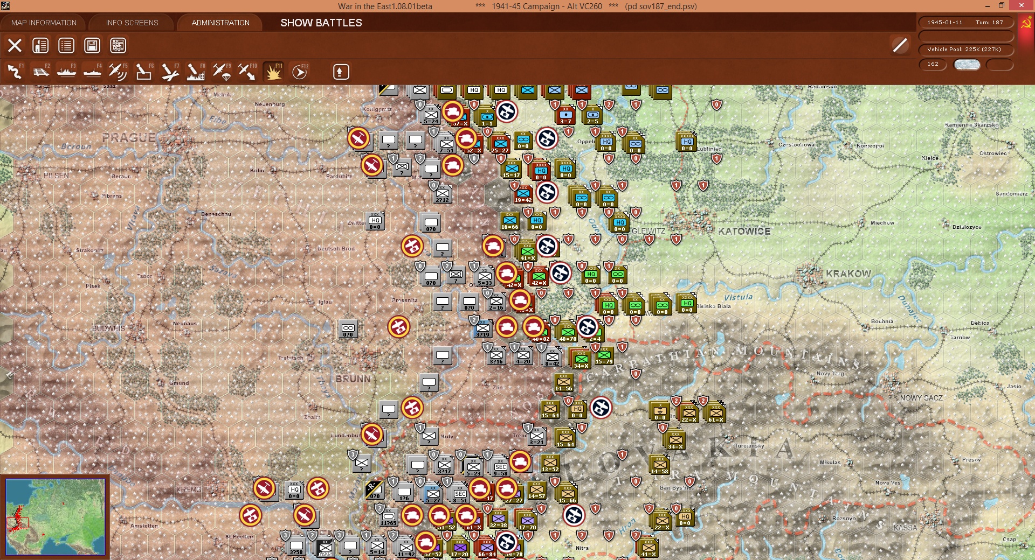Select F10 air transfer mode
The height and width of the screenshot is (560, 1035).
coord(247,72)
